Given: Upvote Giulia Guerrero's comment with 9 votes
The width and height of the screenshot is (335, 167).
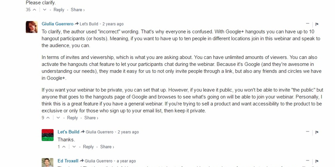Looking at the screenshot, I should click(x=48, y=118).
